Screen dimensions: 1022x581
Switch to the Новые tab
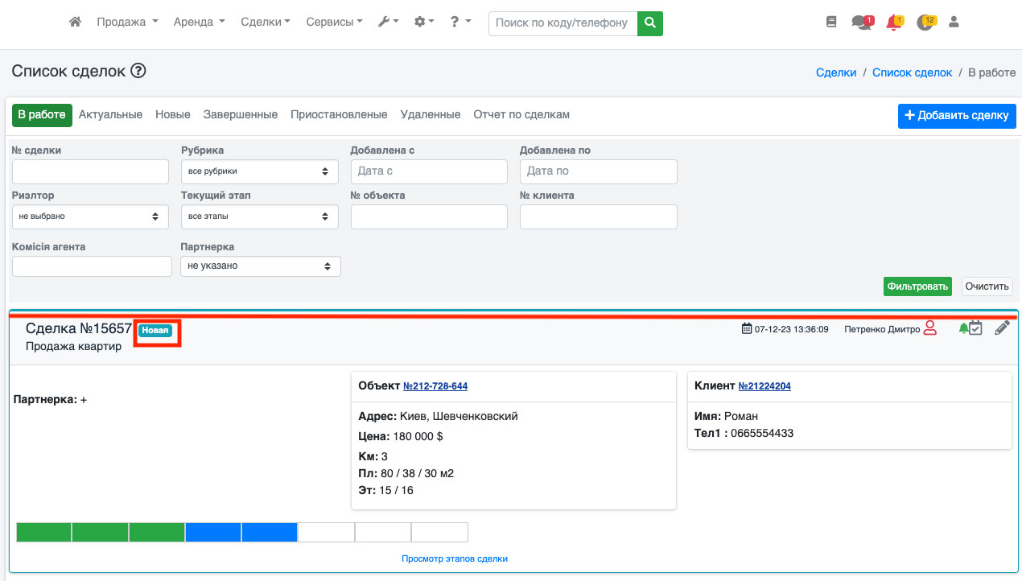[173, 115]
